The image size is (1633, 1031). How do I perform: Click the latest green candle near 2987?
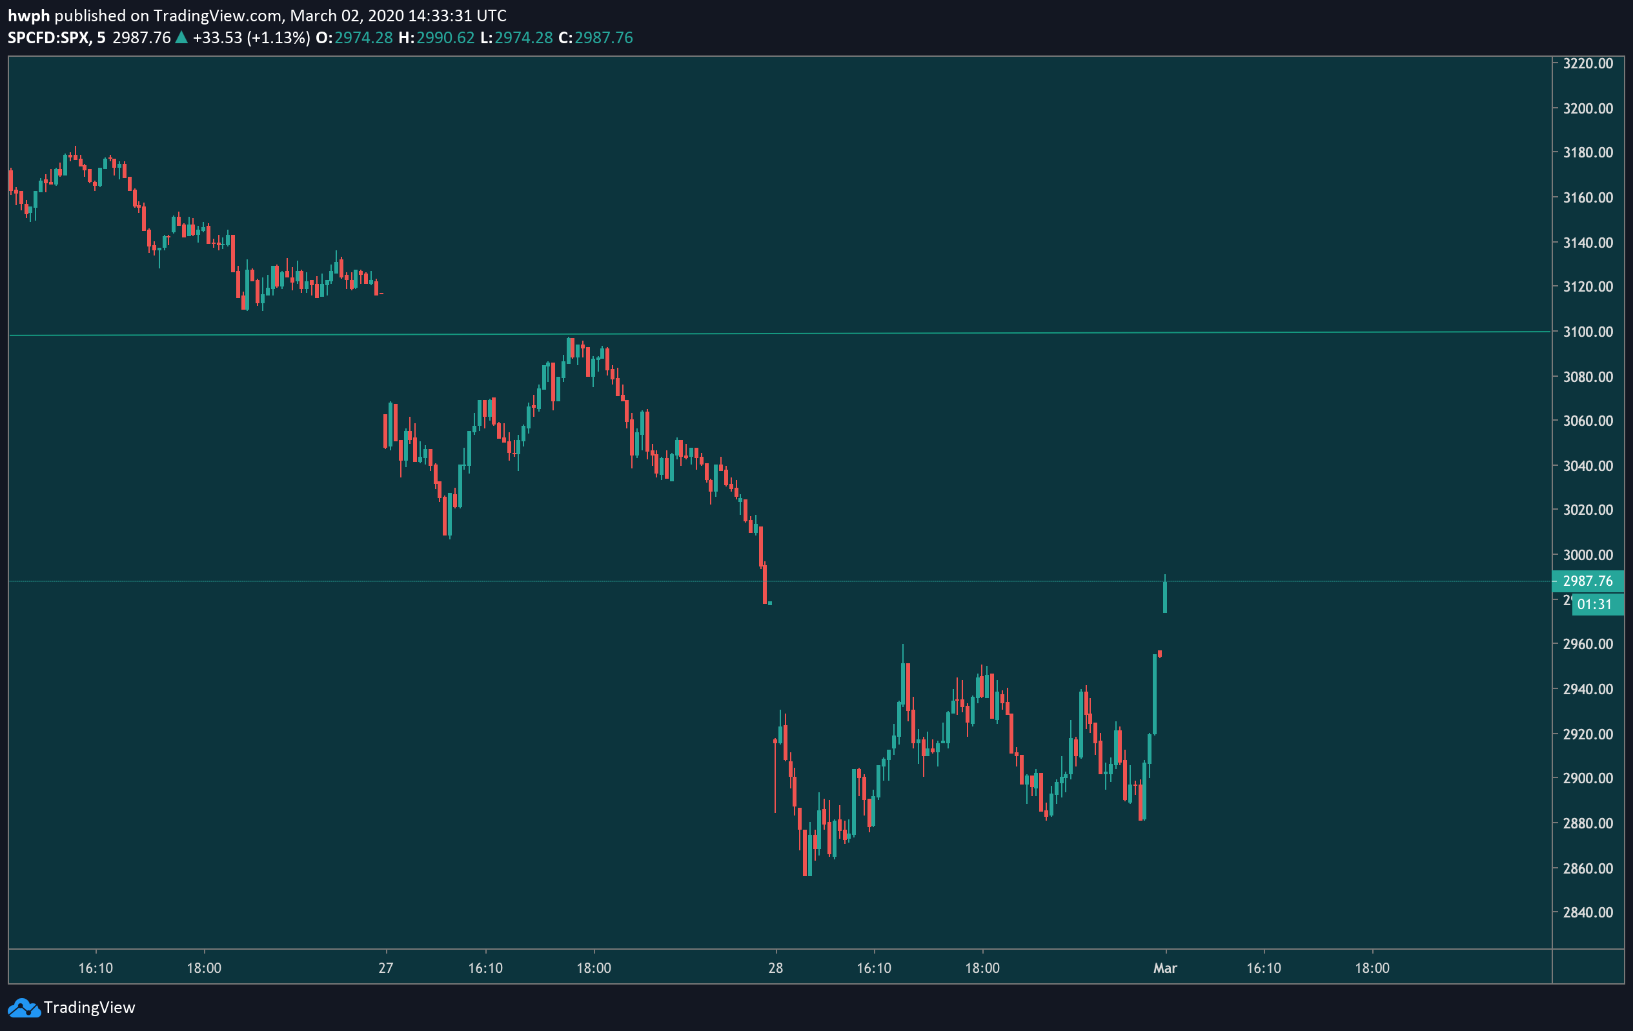tap(1165, 595)
